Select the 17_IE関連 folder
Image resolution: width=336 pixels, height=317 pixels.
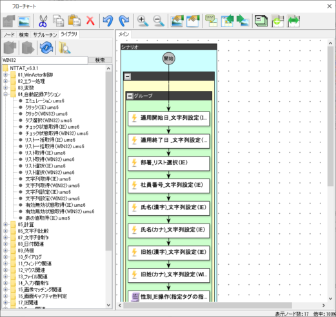[x=28, y=303]
